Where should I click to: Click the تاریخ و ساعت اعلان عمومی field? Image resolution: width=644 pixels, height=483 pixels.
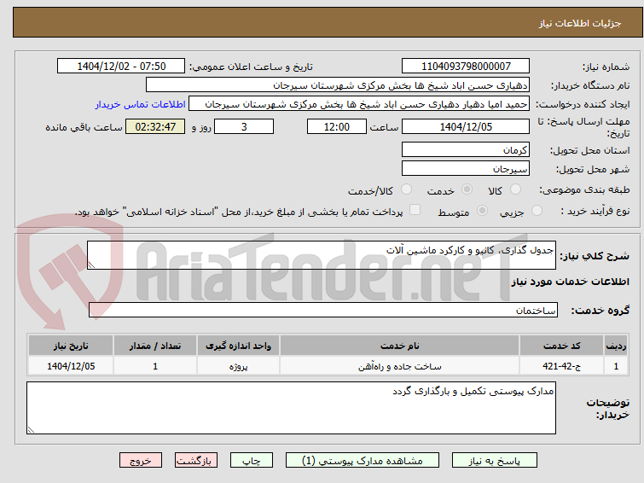[121, 67]
